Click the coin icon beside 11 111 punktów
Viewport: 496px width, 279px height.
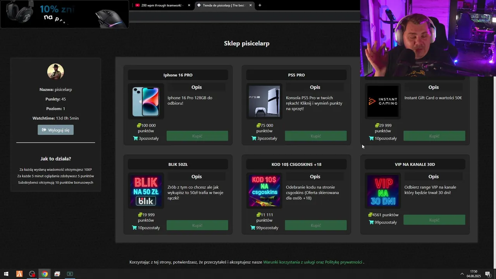258,215
